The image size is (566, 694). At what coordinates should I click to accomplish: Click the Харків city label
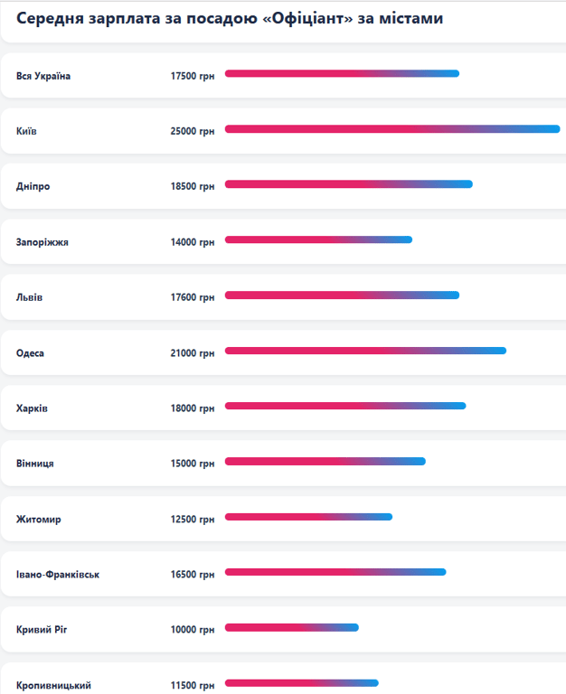tap(32, 408)
